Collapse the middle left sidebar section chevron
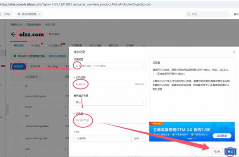The image size is (239, 157). (1, 85)
